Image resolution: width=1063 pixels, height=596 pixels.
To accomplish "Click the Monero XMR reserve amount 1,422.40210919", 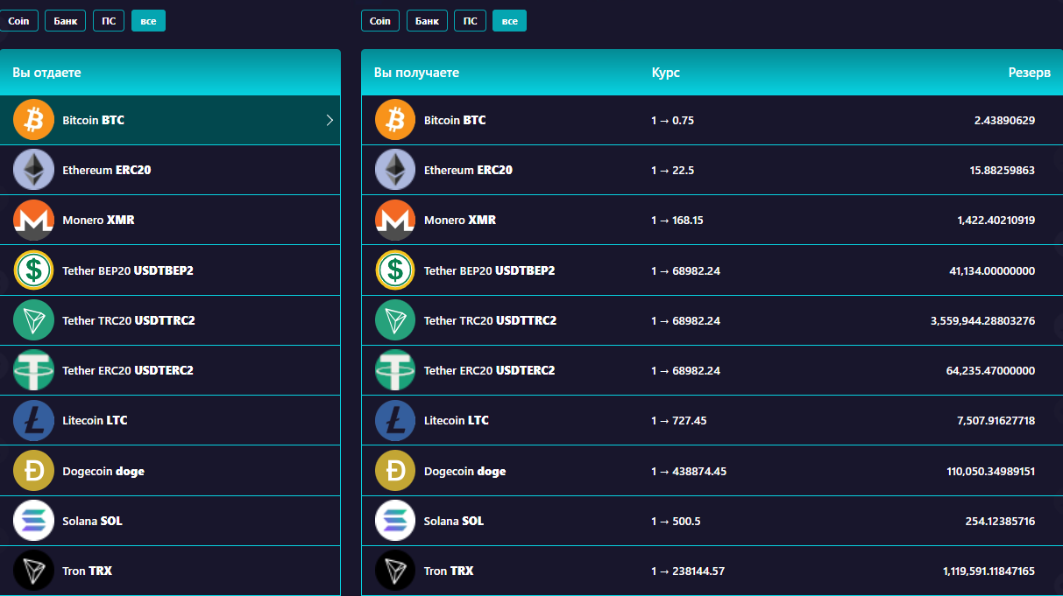I will pos(996,220).
